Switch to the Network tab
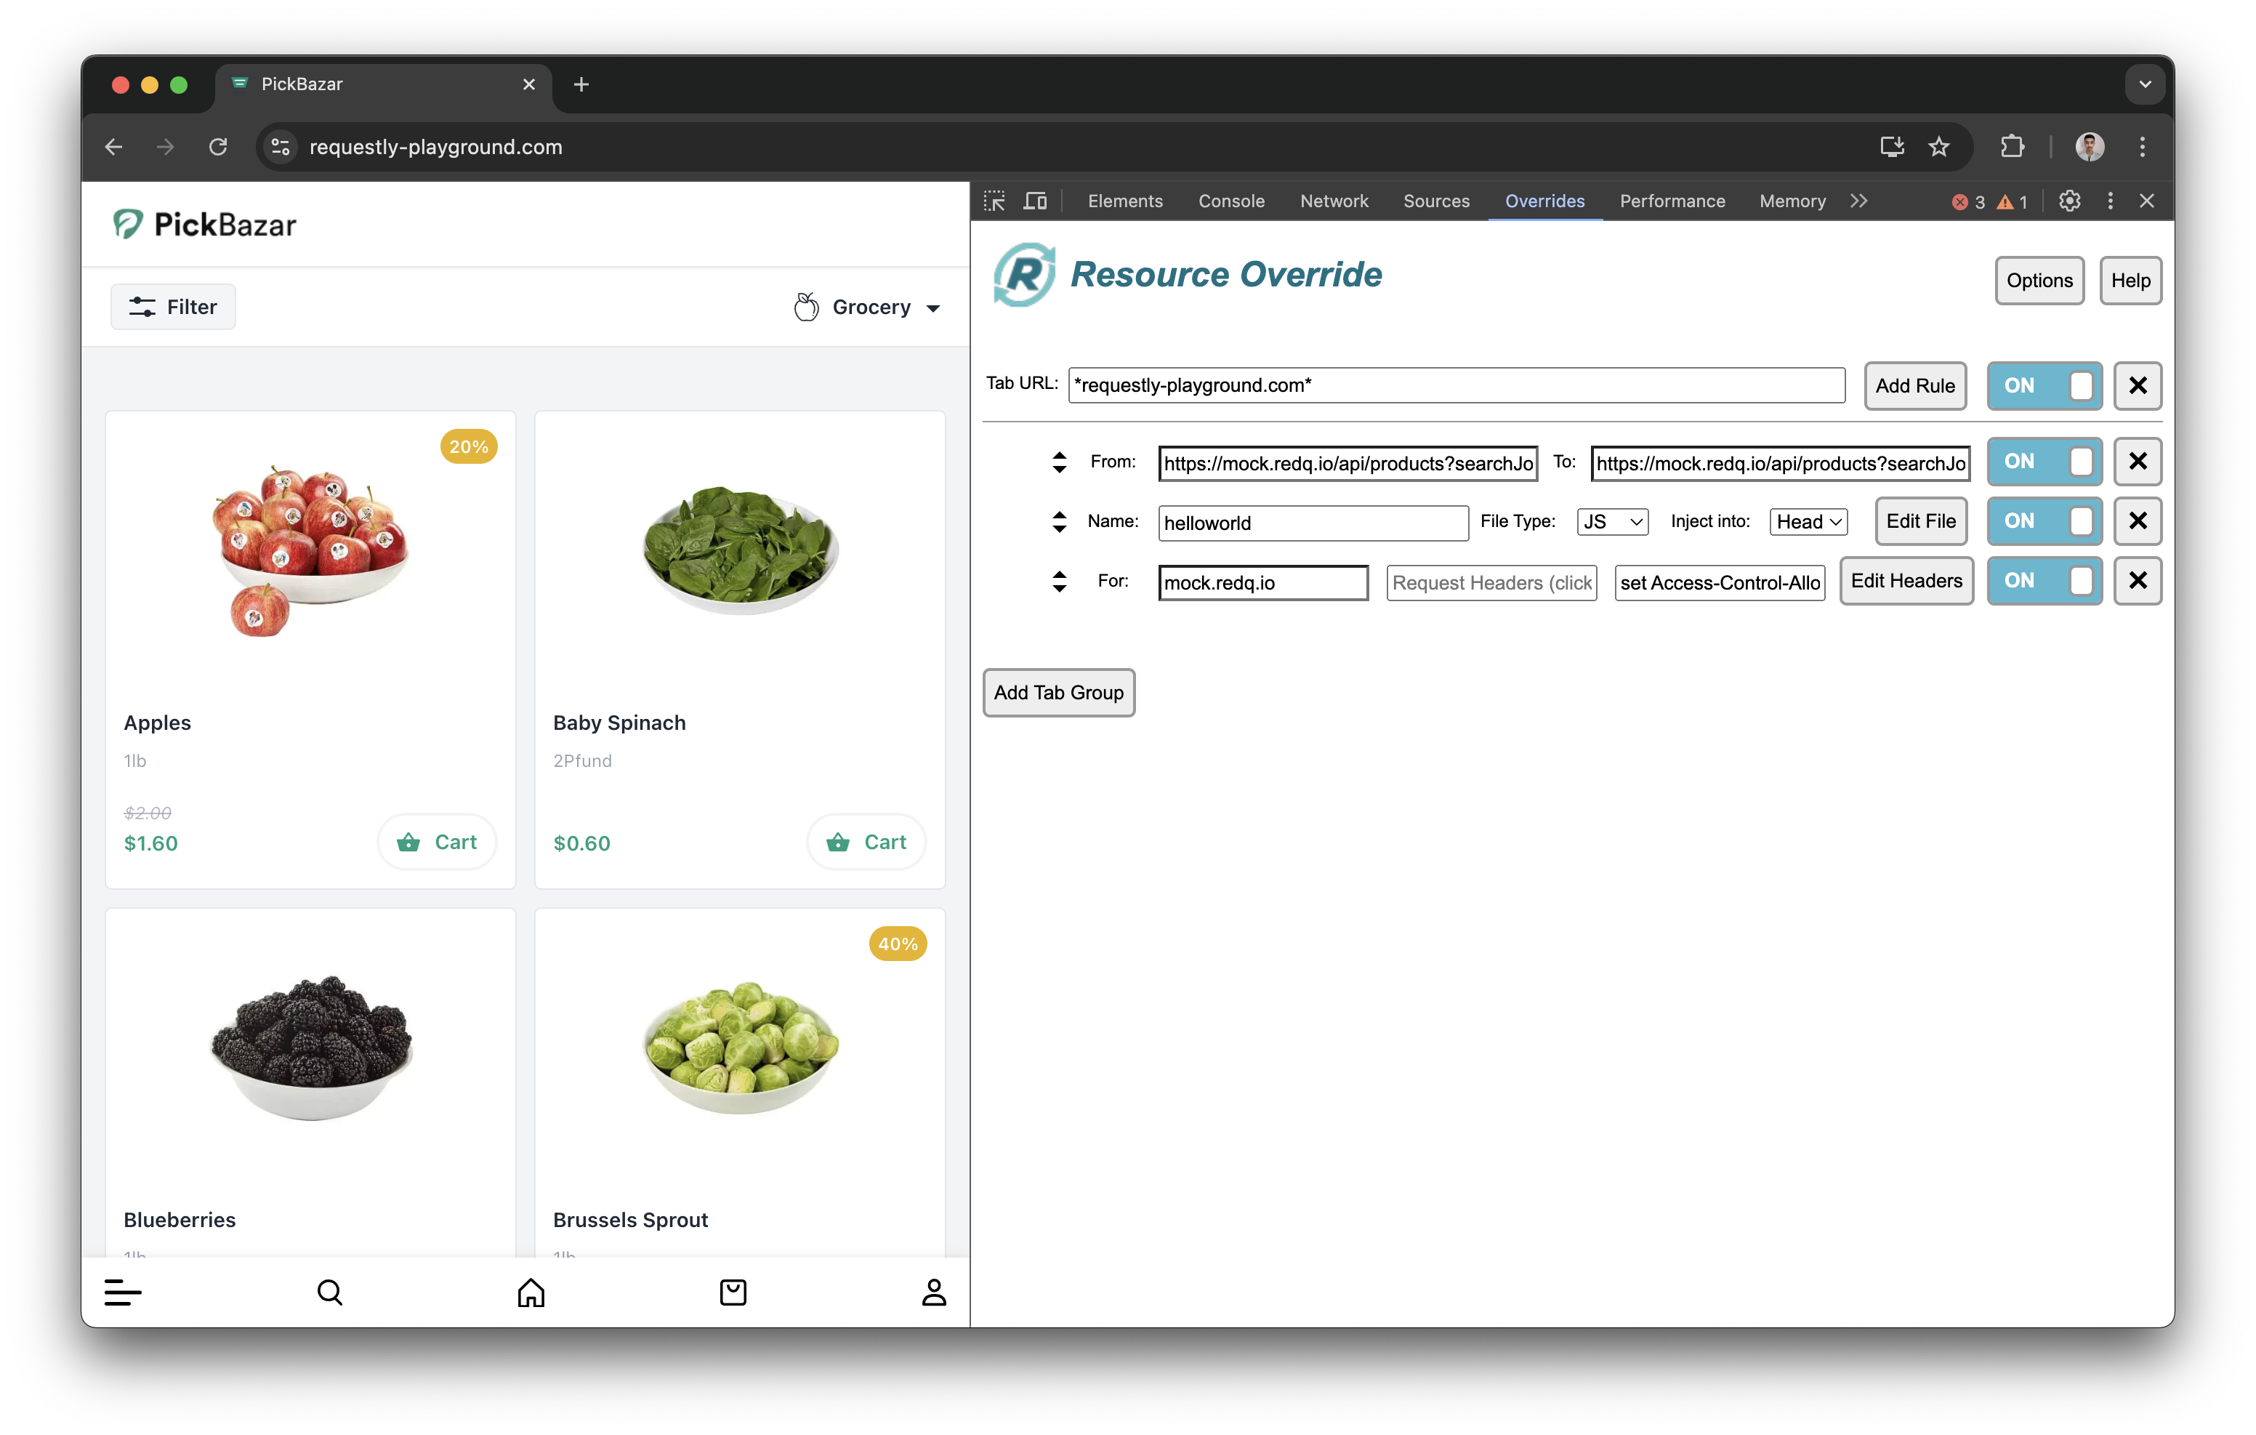 (1333, 201)
